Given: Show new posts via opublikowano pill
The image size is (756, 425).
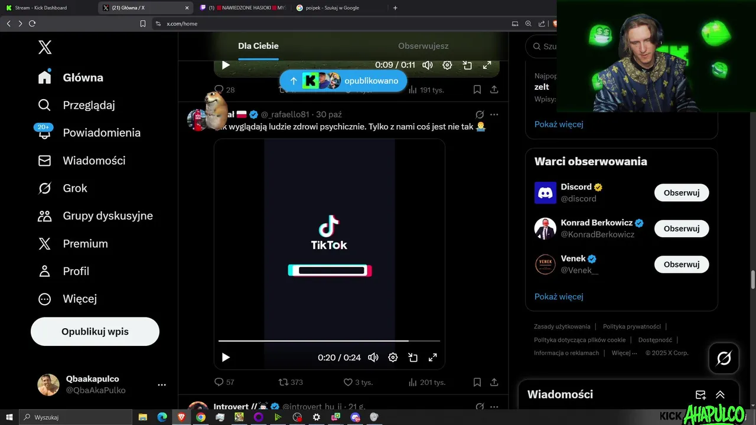Looking at the screenshot, I should tap(343, 81).
